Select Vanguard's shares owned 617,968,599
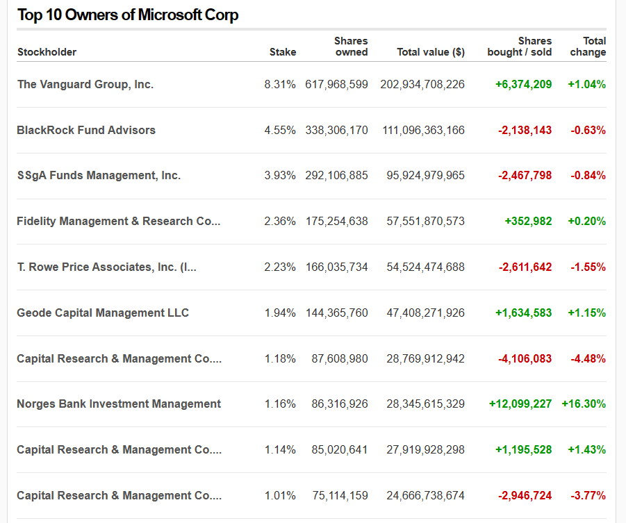This screenshot has height=523, width=626. pos(336,84)
